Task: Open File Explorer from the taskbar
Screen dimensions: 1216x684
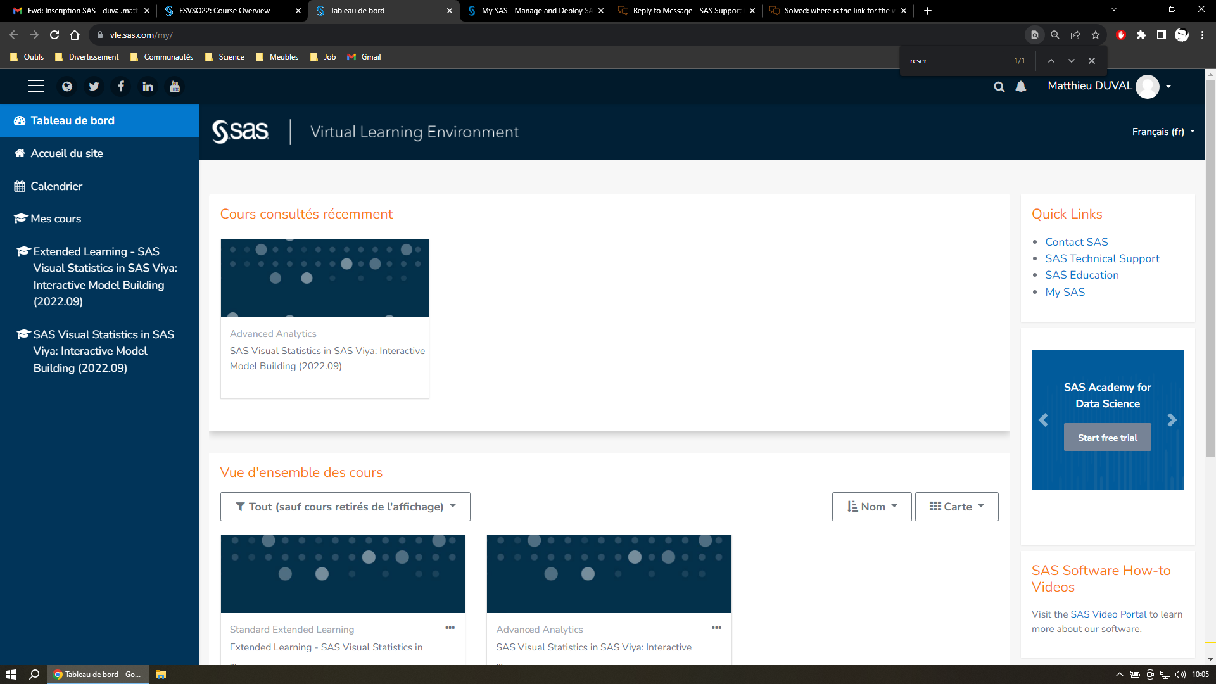Action: coord(159,674)
